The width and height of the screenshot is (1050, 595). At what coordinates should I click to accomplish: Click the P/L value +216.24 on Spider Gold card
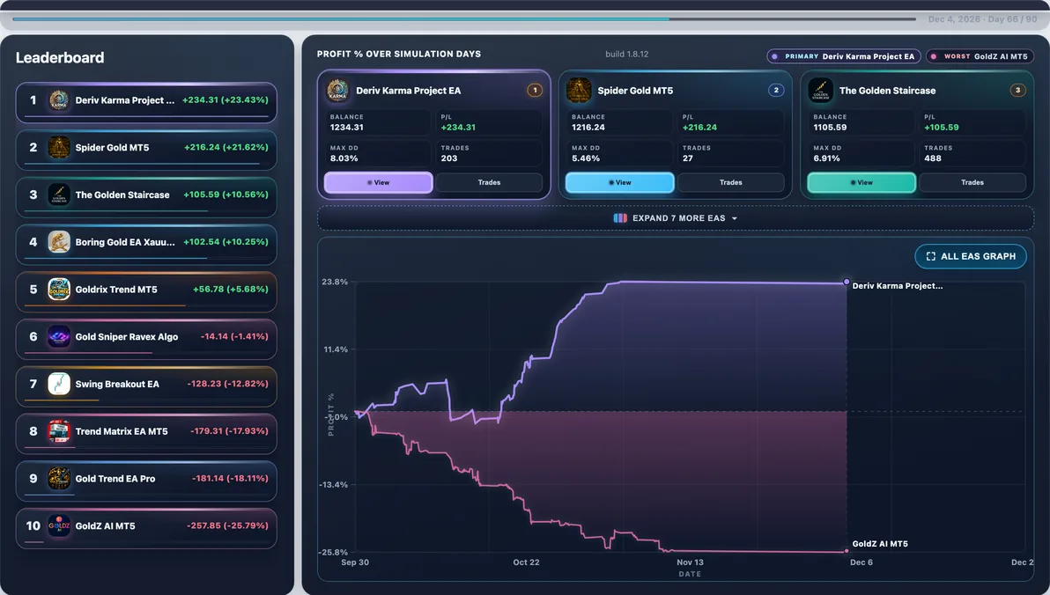click(699, 127)
